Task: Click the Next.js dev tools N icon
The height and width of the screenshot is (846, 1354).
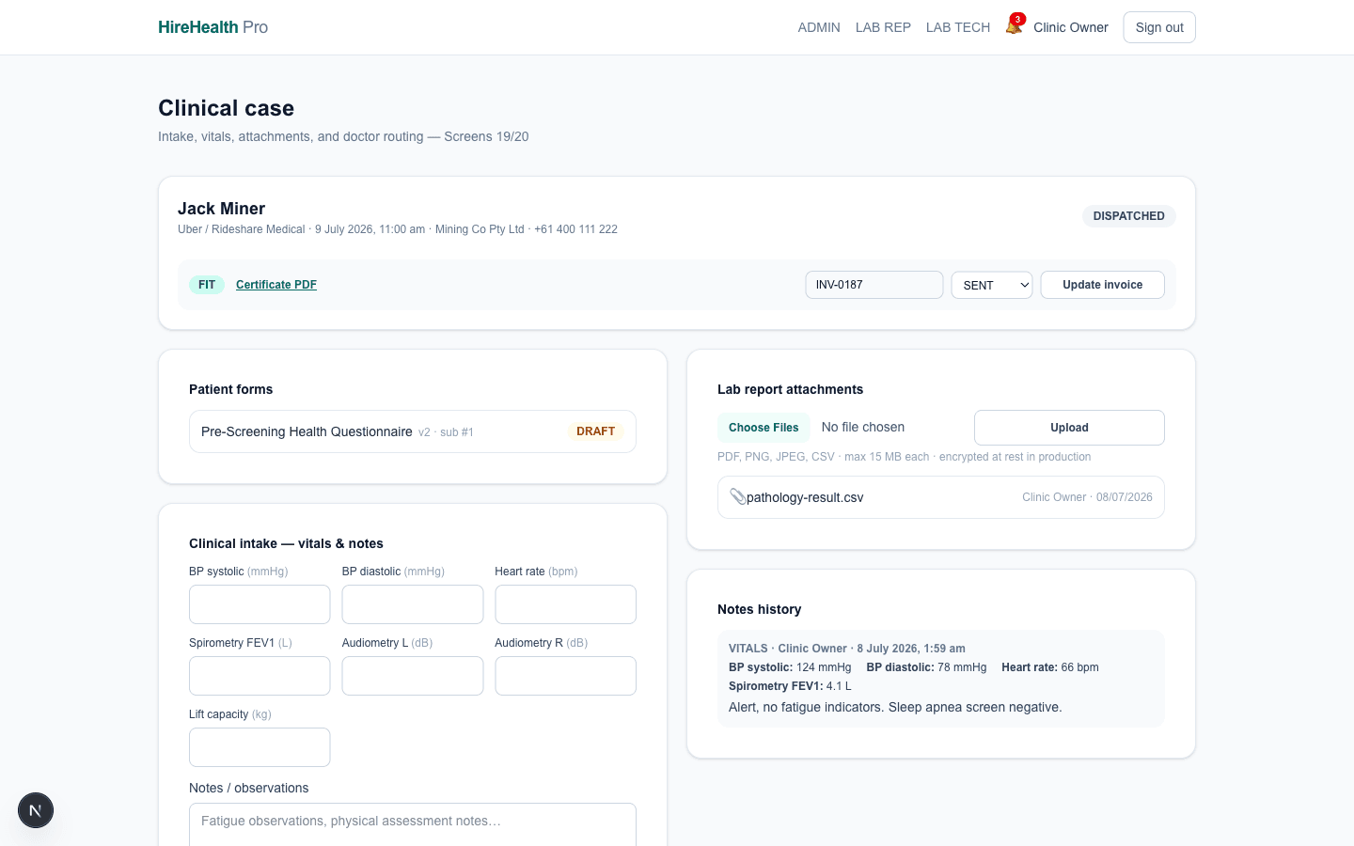Action: click(x=36, y=810)
